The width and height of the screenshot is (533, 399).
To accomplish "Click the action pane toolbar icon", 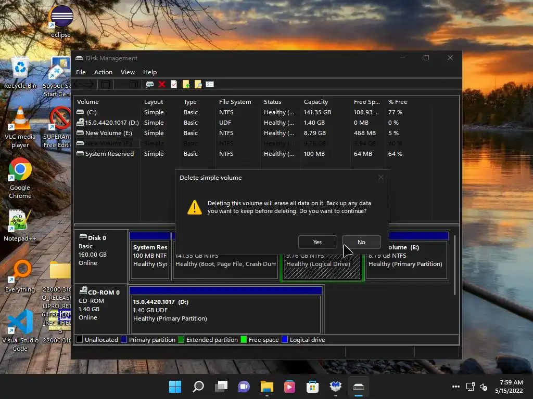I will (x=134, y=84).
